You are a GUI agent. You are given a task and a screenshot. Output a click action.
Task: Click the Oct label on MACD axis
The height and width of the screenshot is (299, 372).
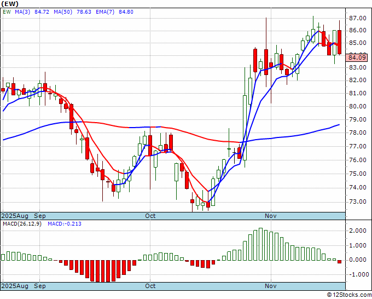pos(150,286)
